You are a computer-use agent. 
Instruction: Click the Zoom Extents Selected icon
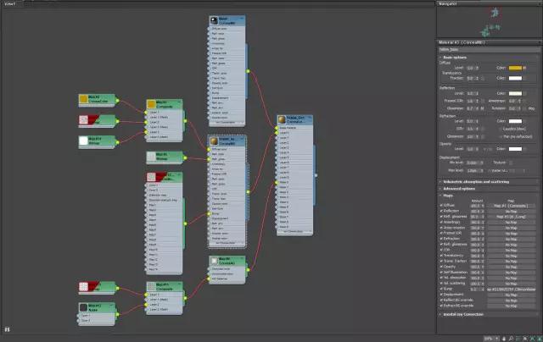point(533,339)
